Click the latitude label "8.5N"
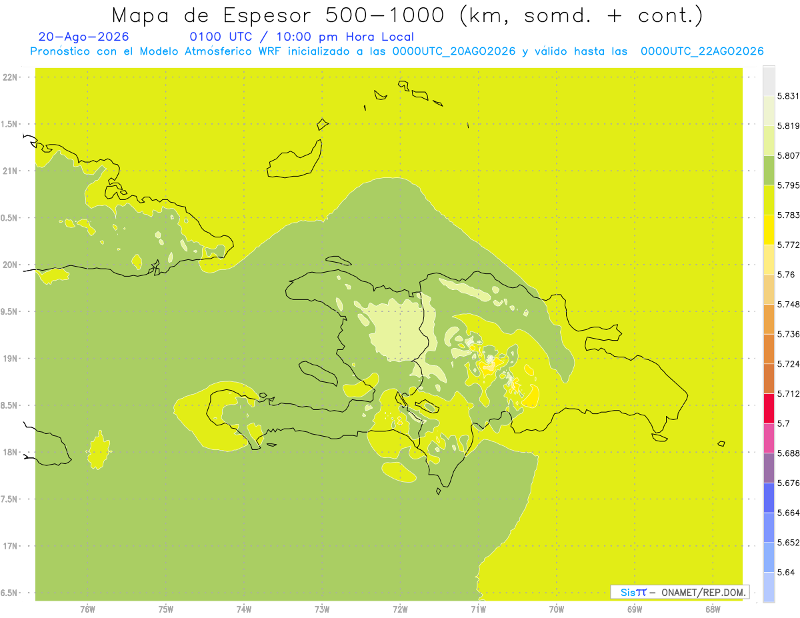The height and width of the screenshot is (618, 800). point(10,405)
